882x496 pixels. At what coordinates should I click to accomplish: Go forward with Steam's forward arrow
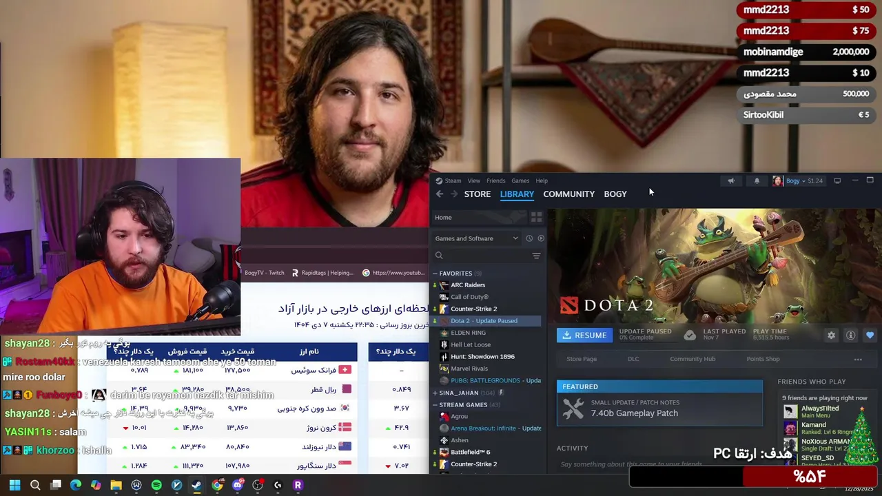coord(454,194)
